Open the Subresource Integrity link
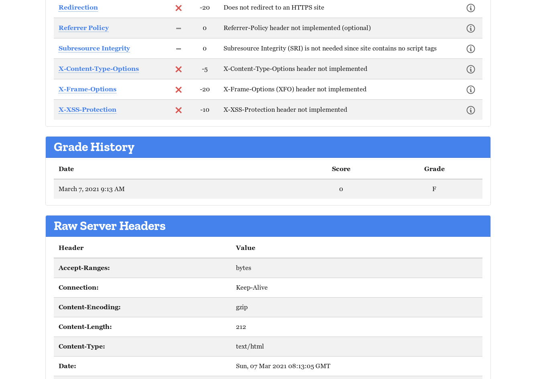Screen dimensions: 533x379 [x=94, y=48]
